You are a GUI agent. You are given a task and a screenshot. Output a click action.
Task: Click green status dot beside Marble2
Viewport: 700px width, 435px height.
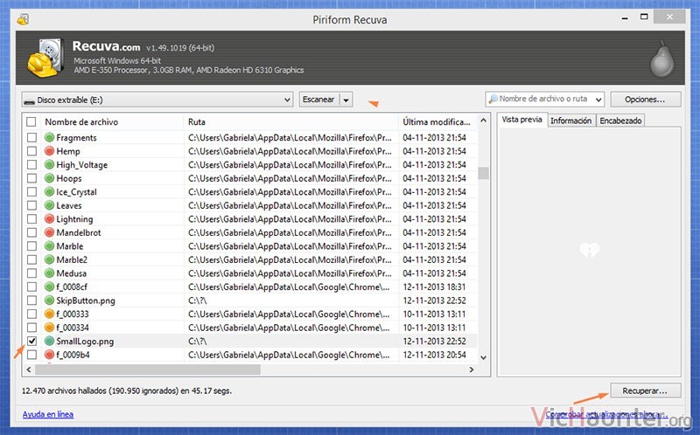coord(49,259)
